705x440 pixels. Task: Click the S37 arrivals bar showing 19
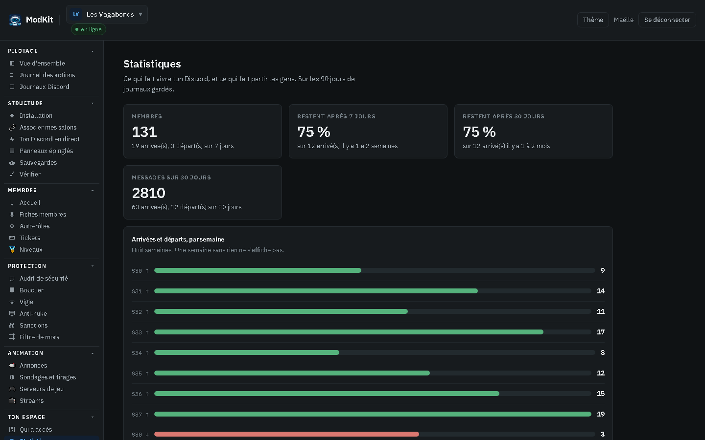point(373,414)
